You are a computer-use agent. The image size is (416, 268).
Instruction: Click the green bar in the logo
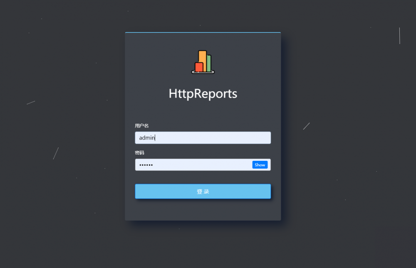[x=209, y=64]
